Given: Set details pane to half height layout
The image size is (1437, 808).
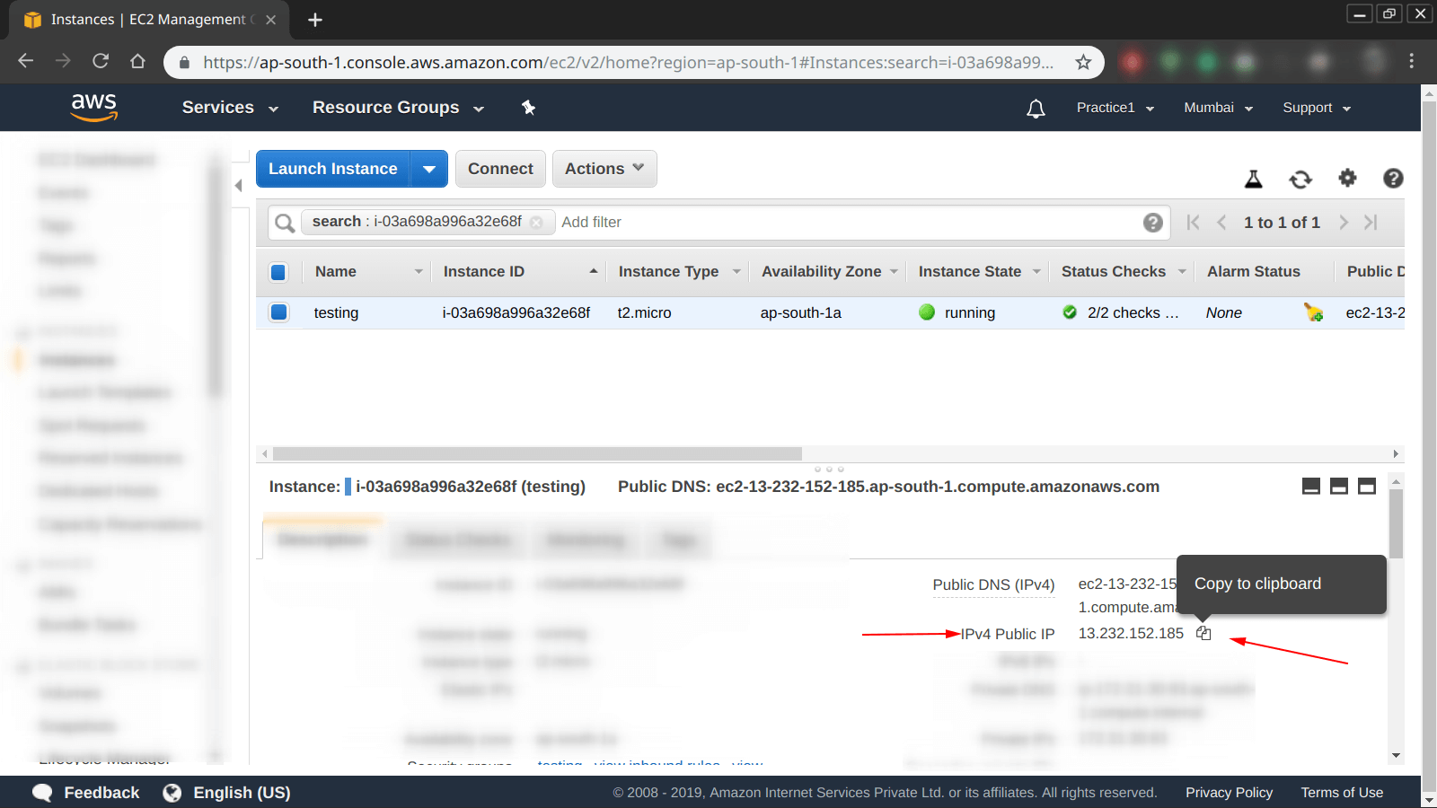Looking at the screenshot, I should tap(1339, 487).
